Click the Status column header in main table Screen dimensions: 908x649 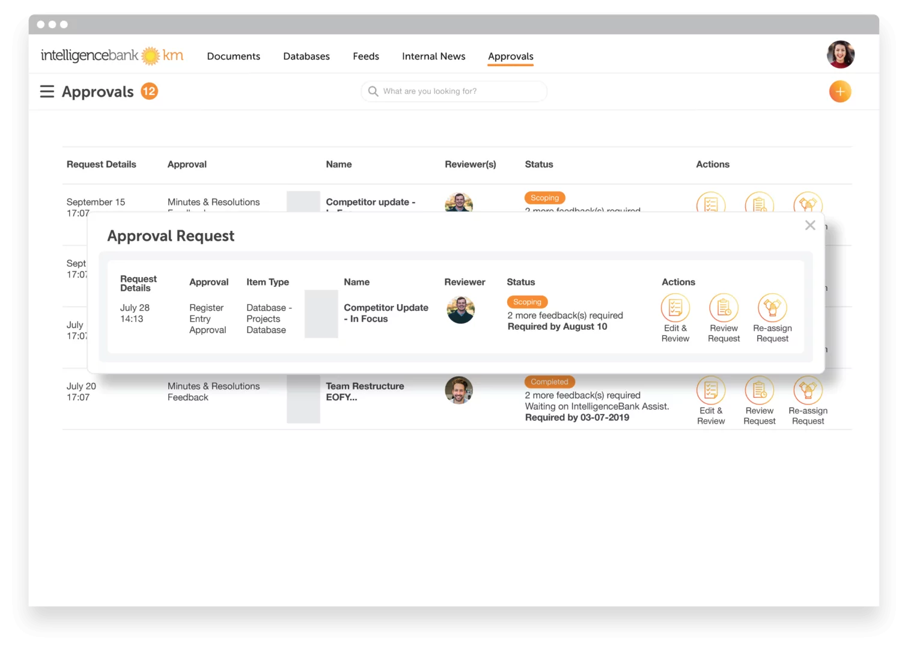tap(539, 164)
